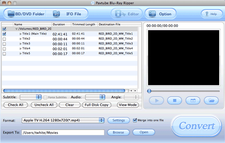Viewport: 225px width, 143px height.
Task: Play the preview video
Action: click(x=157, y=101)
